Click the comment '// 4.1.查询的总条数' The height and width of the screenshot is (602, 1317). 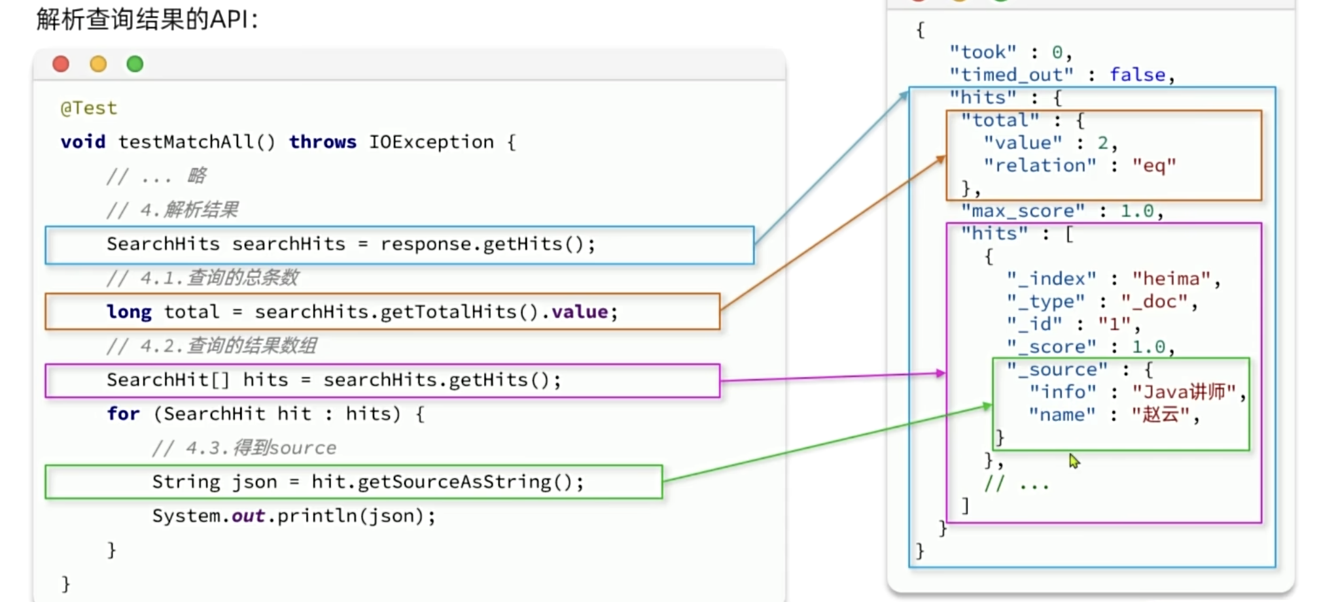click(x=202, y=278)
